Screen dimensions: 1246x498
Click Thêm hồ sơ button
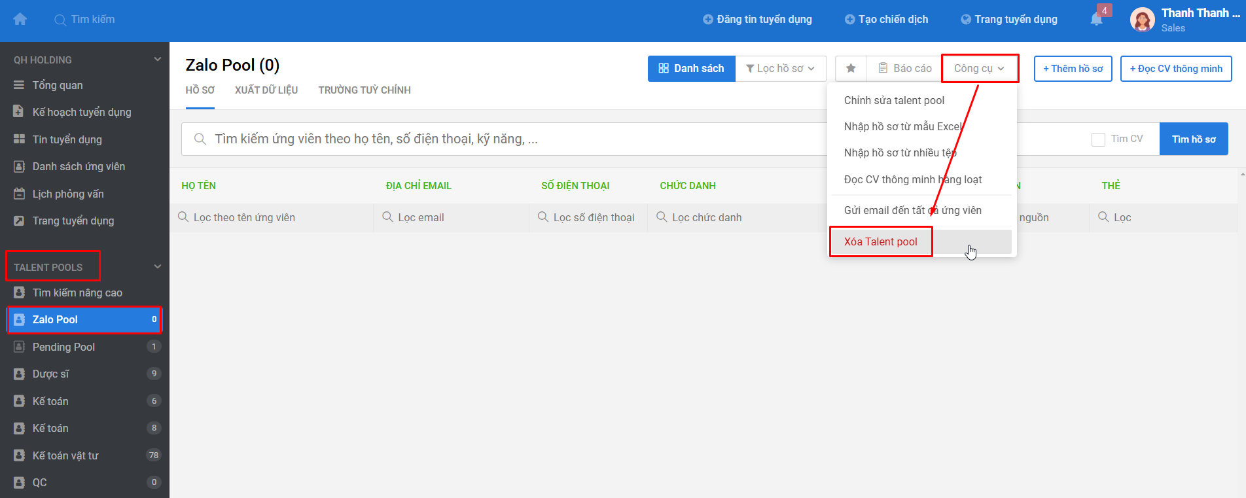coord(1073,69)
